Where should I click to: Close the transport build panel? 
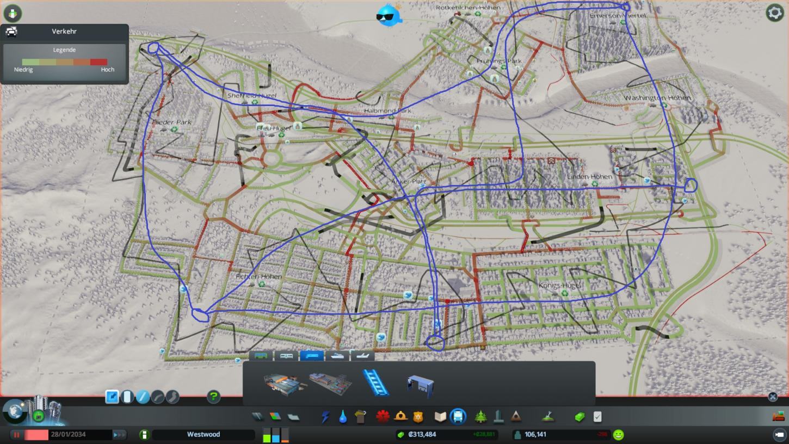point(773,397)
